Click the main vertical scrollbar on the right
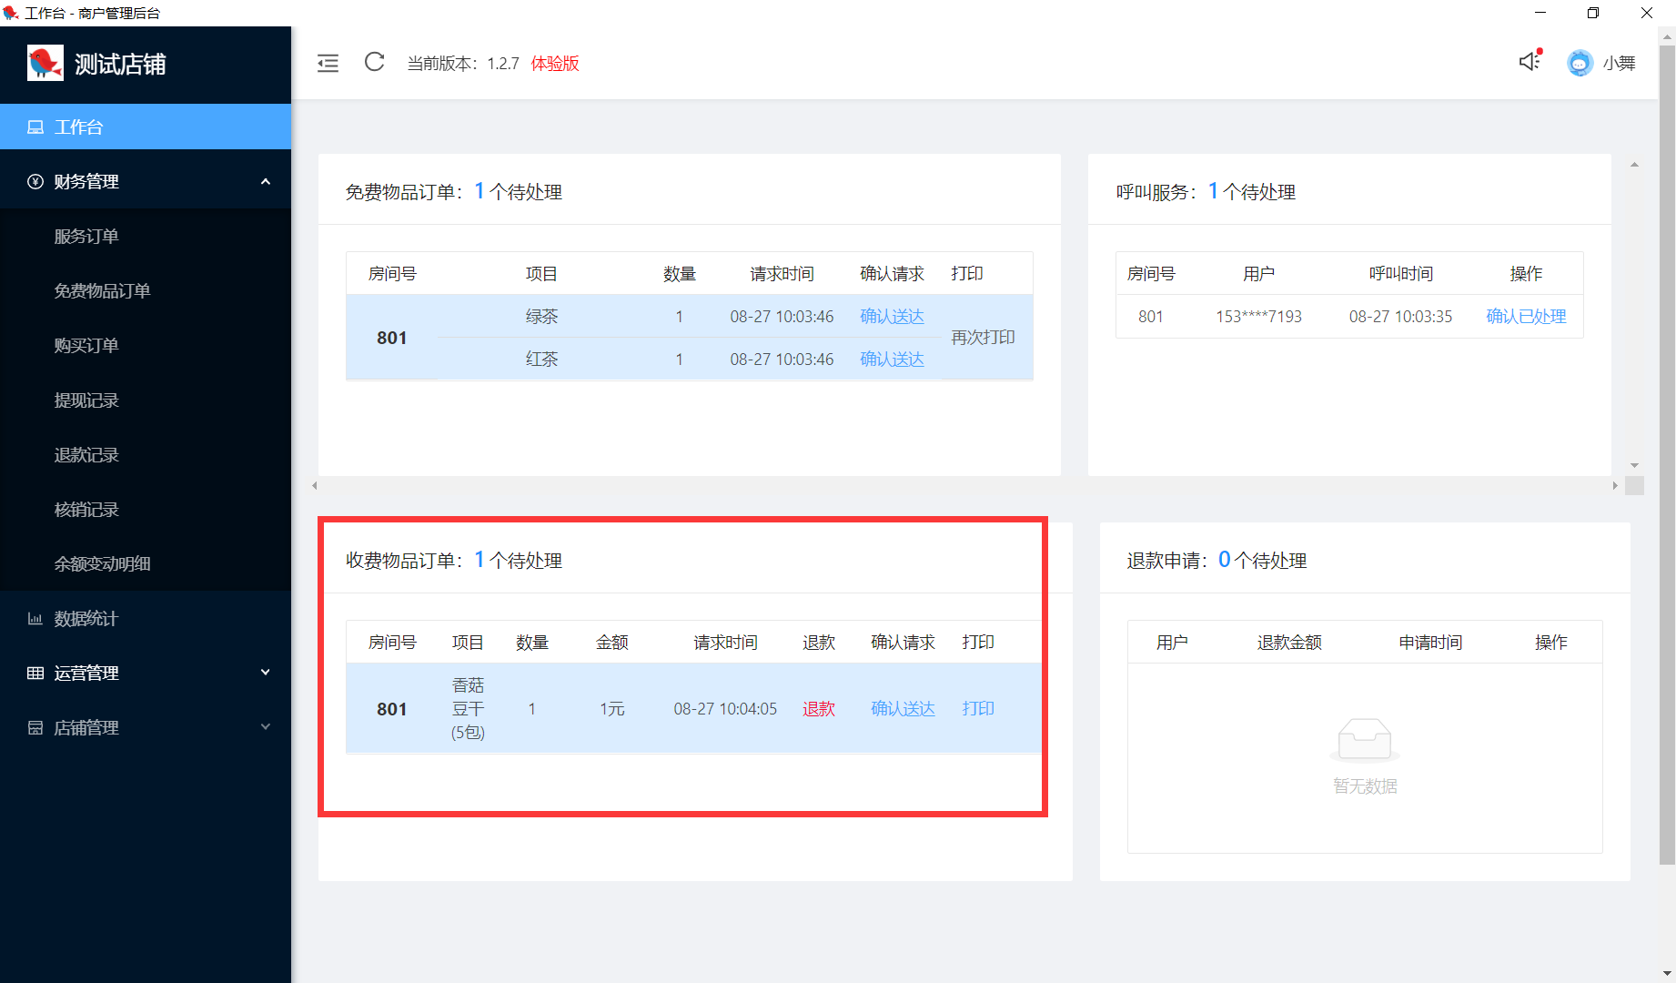Viewport: 1676px width, 983px height. (x=1667, y=455)
